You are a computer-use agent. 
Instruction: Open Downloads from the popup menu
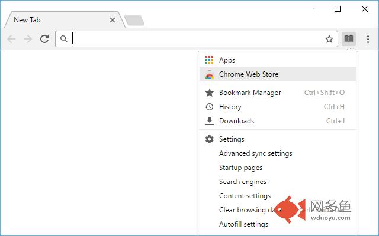coord(278,121)
